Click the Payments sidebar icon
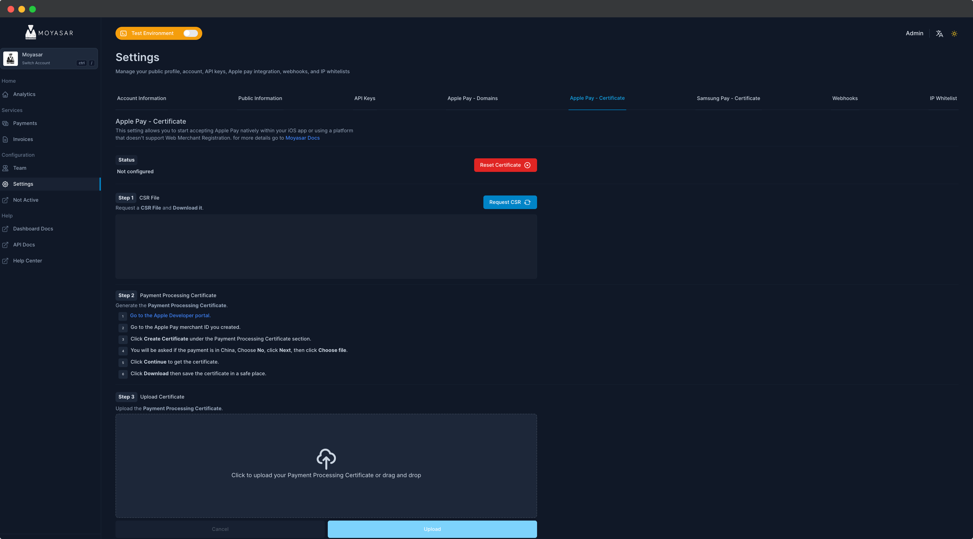 pyautogui.click(x=5, y=124)
